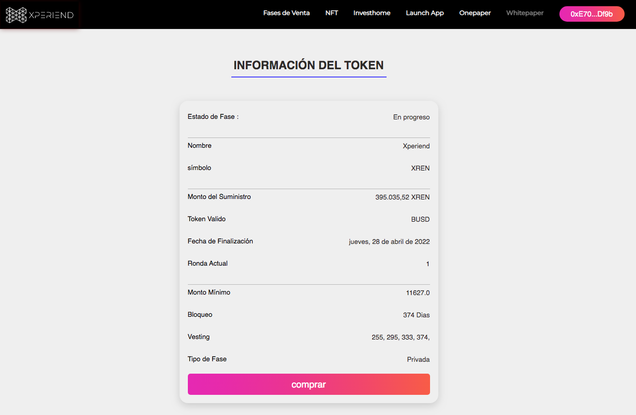Click the Vesting label
Viewport: 636px width, 415px height.
[199, 337]
